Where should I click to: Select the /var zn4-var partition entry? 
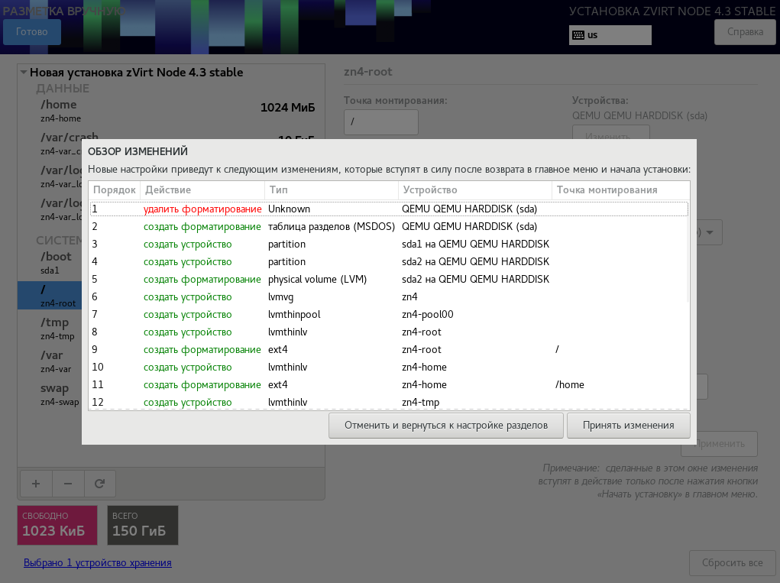pyautogui.click(x=50, y=361)
